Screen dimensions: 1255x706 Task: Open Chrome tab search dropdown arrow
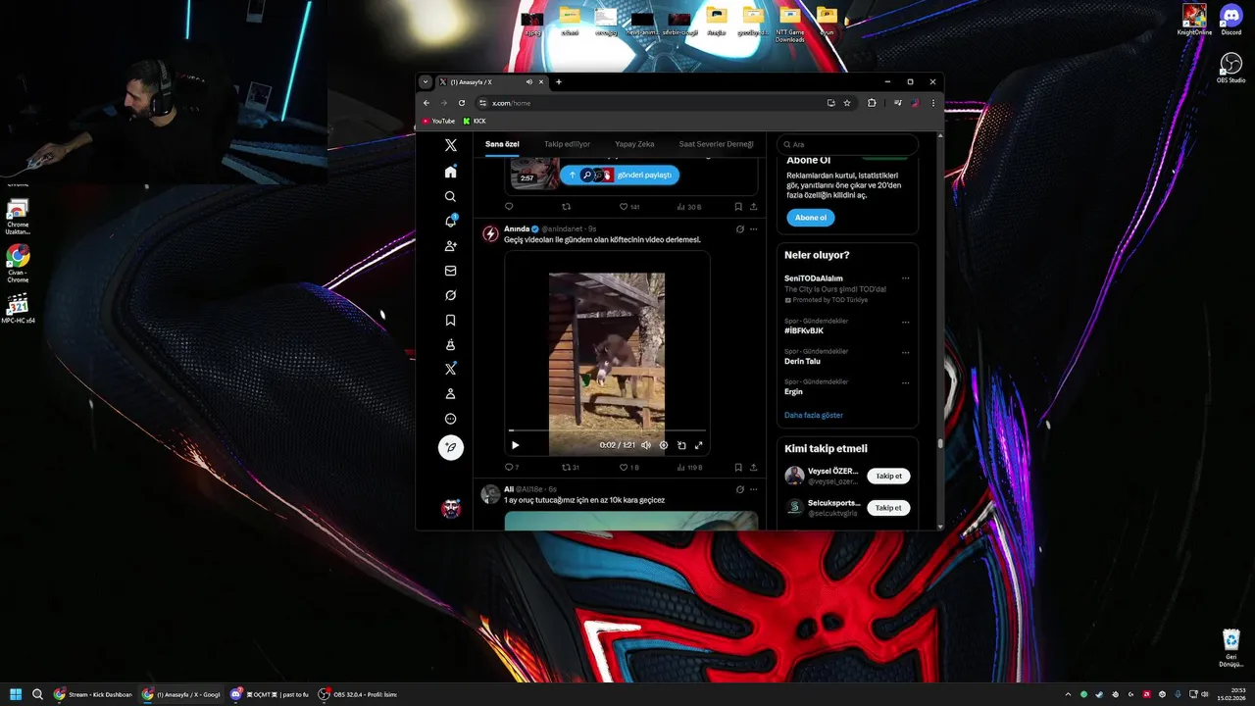[426, 81]
